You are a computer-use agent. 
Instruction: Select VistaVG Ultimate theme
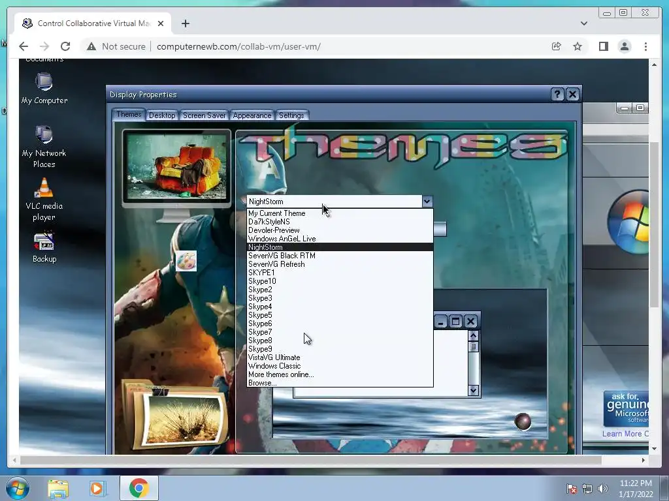(x=340, y=357)
